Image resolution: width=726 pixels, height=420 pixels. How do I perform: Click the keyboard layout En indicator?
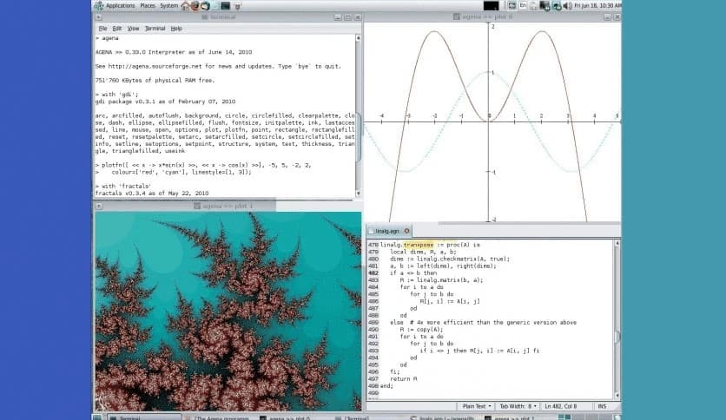(524, 5)
